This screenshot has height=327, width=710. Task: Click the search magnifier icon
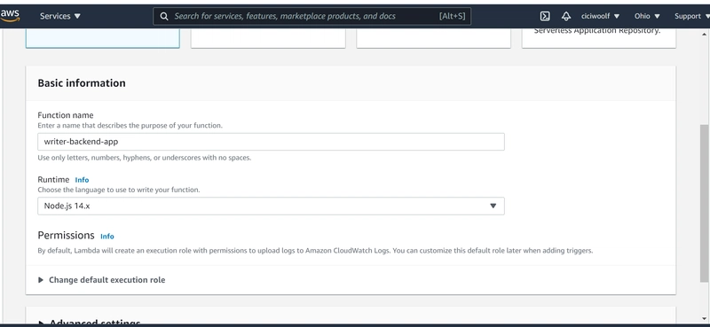164,16
